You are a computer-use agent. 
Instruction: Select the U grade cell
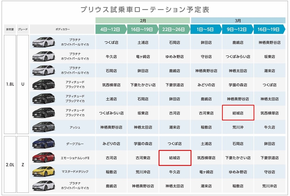(x=23, y=84)
